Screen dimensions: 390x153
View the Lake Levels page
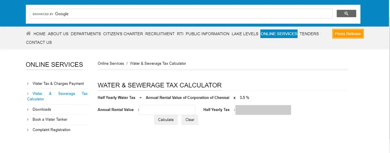click(x=245, y=34)
